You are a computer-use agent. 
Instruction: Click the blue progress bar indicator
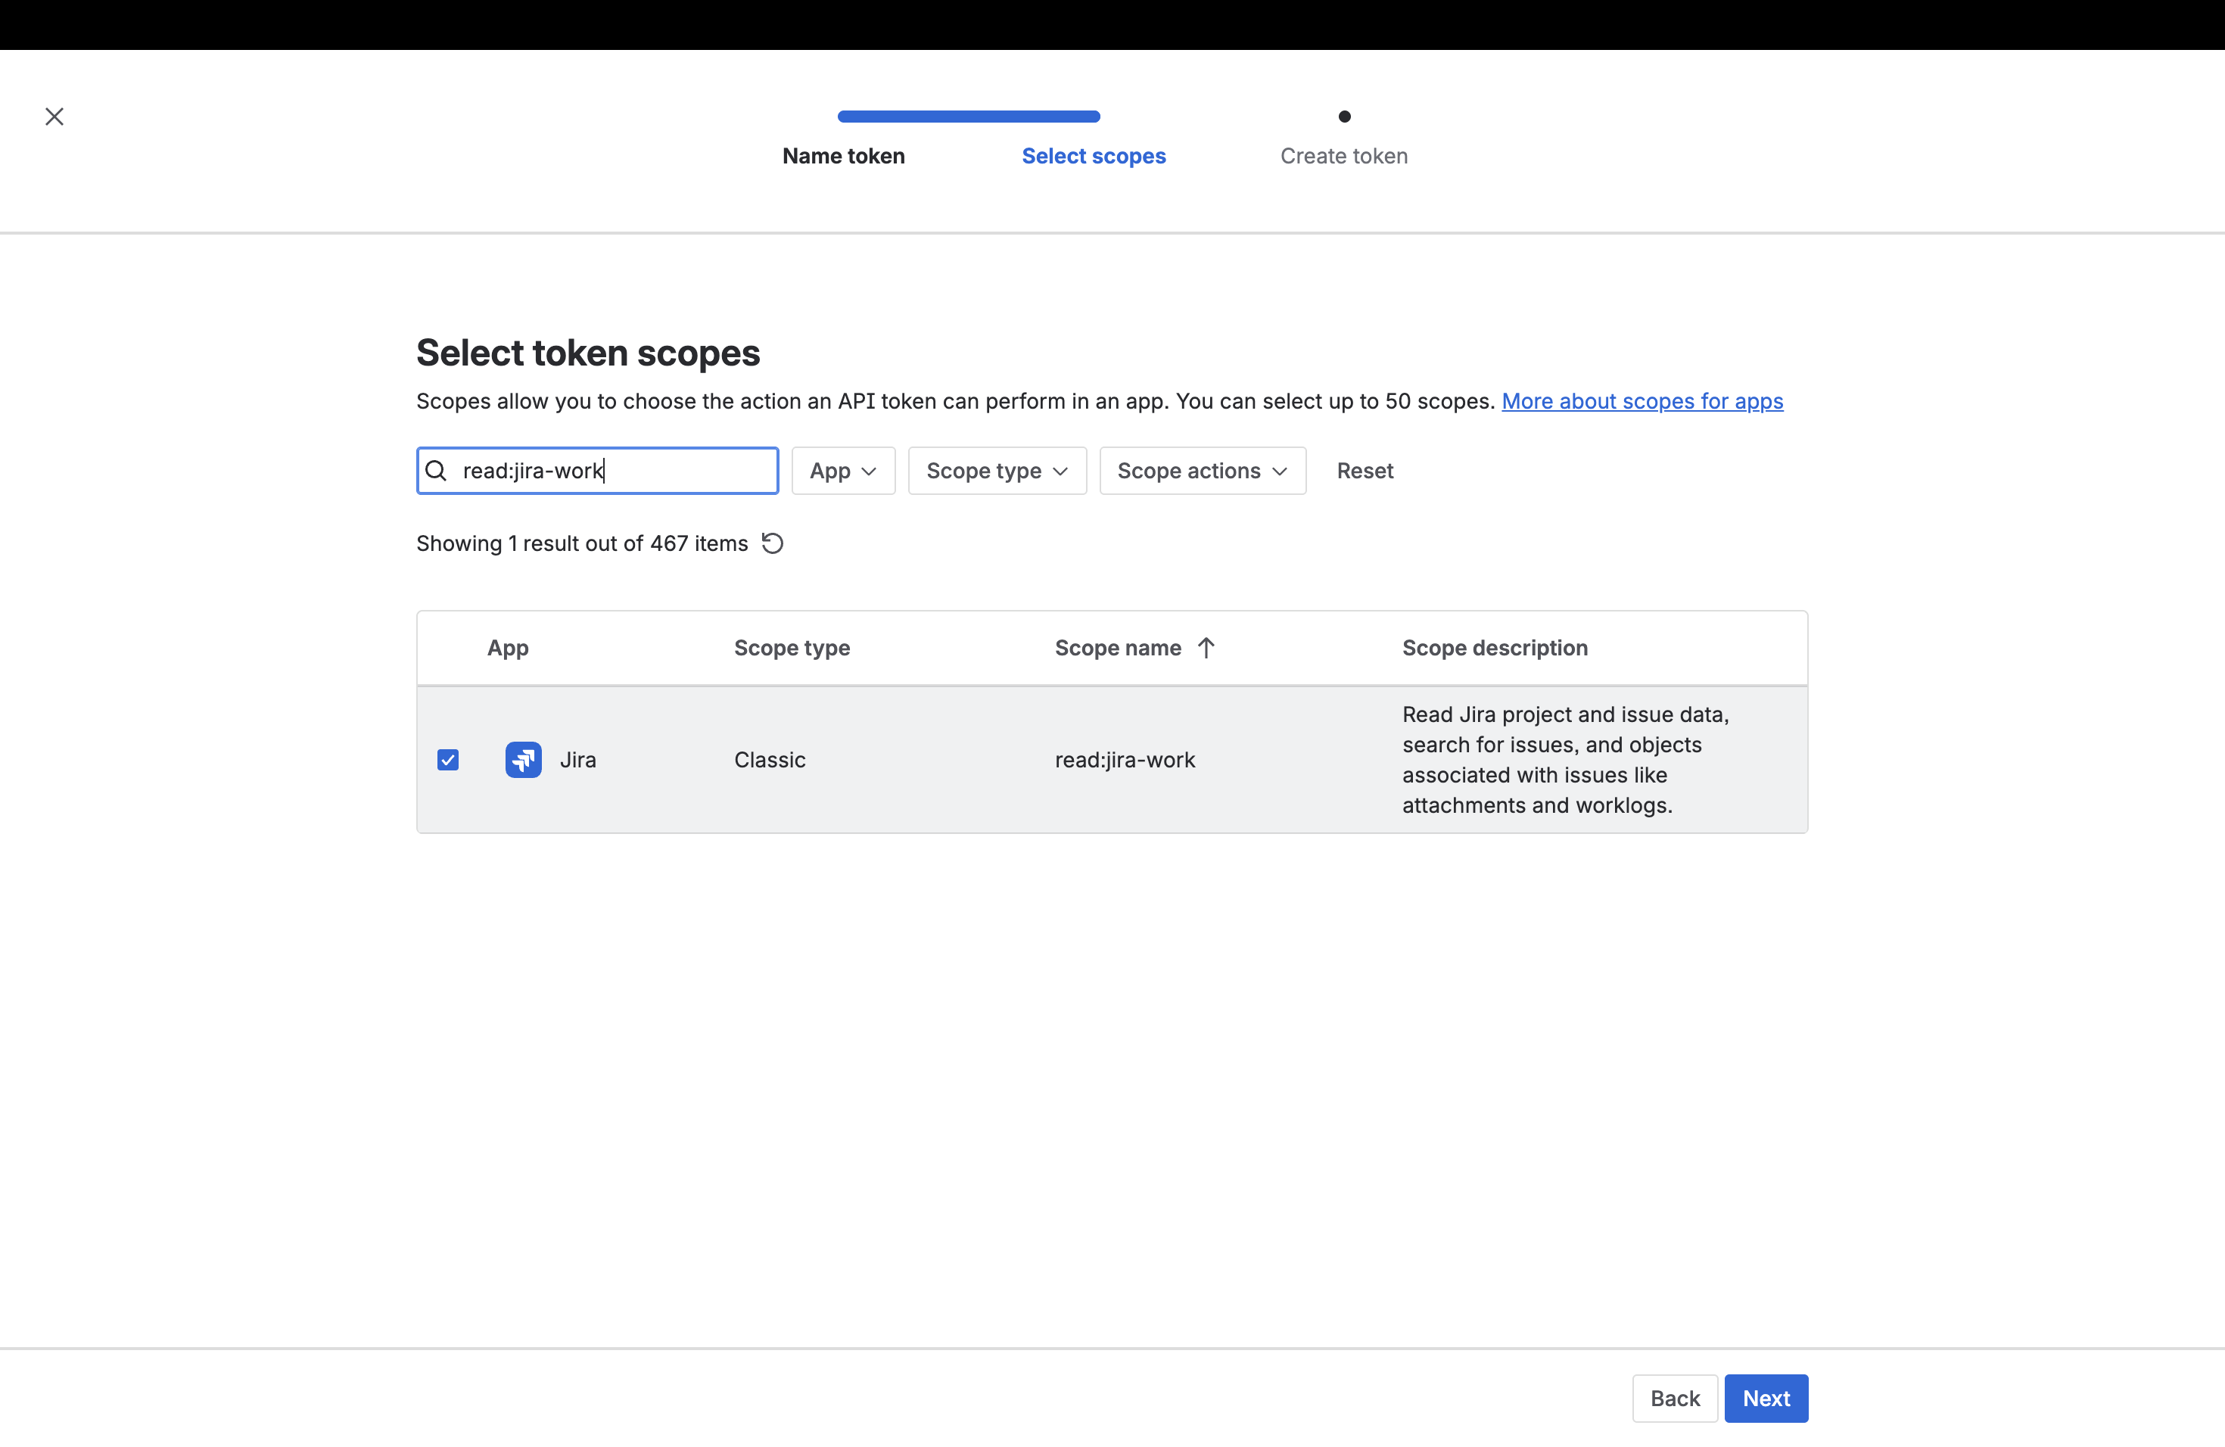click(969, 117)
